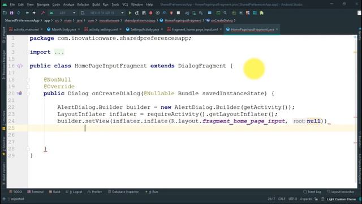Image resolution: width=362 pixels, height=204 pixels.
Task: Open the VCS menu
Action: coord(125,5)
